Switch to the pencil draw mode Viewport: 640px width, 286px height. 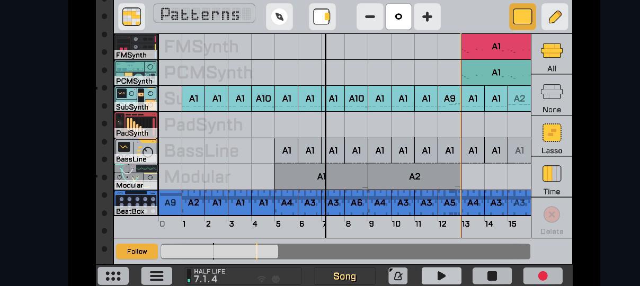coord(555,16)
